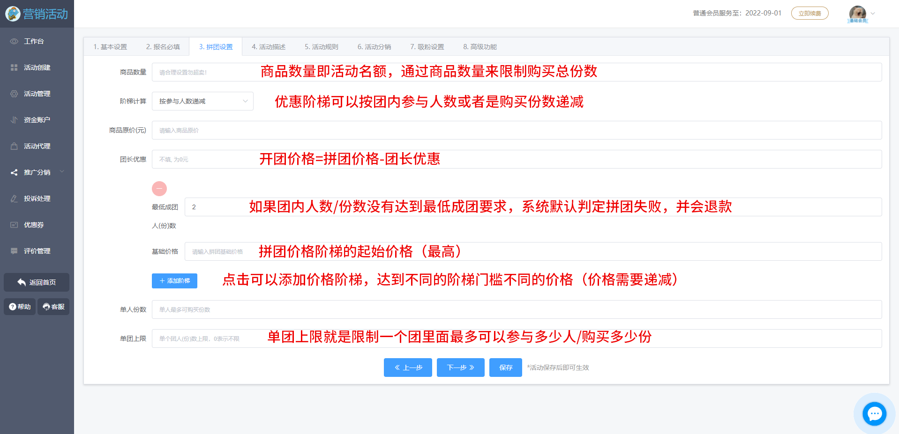Image resolution: width=899 pixels, height=434 pixels.
Task: Click the 活动管理 gear icon
Action: click(14, 94)
